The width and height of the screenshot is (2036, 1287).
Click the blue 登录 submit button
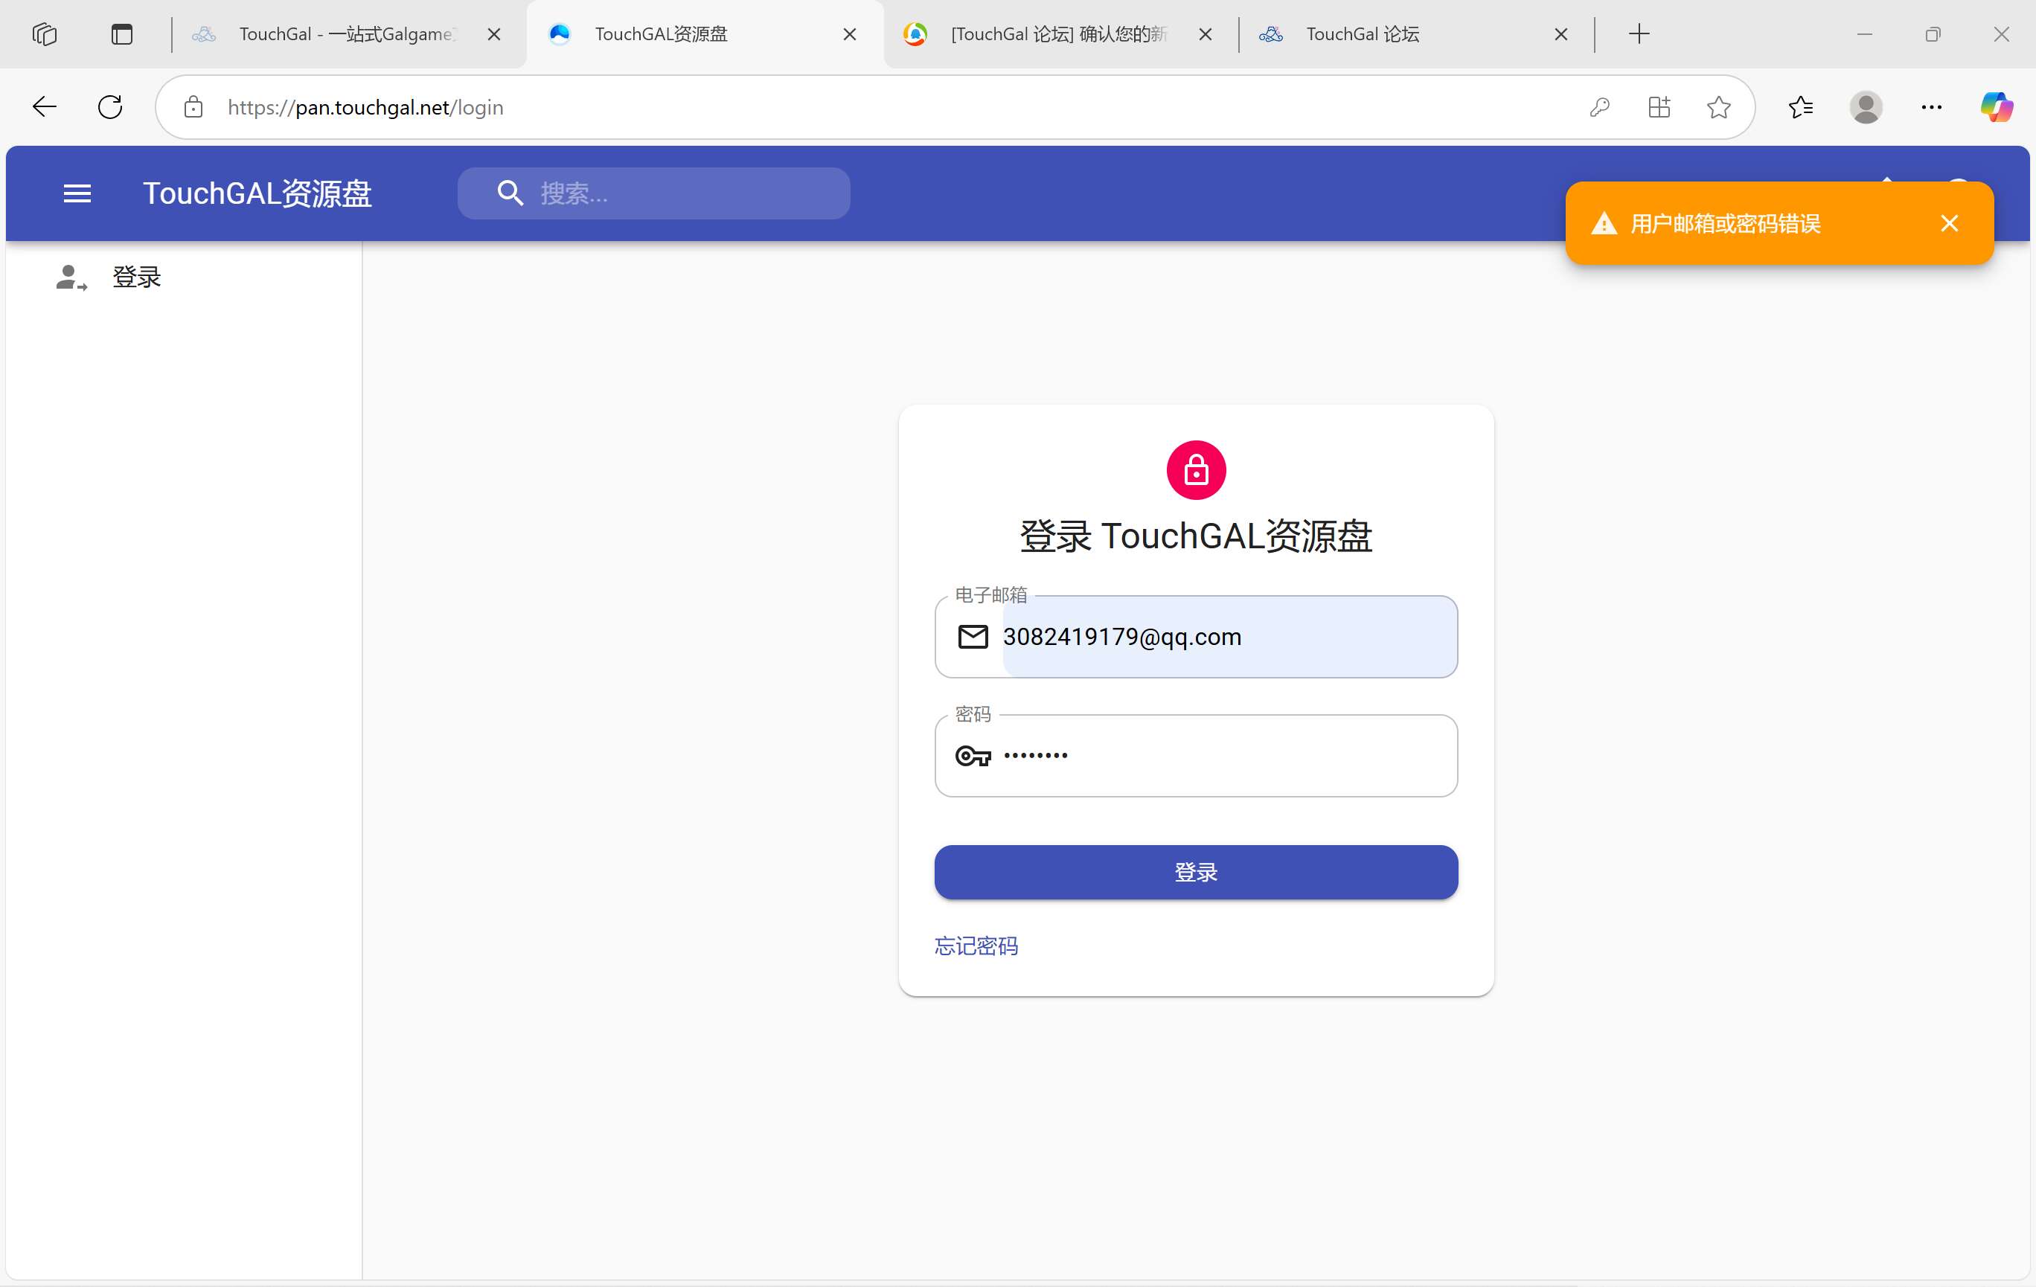click(1196, 872)
